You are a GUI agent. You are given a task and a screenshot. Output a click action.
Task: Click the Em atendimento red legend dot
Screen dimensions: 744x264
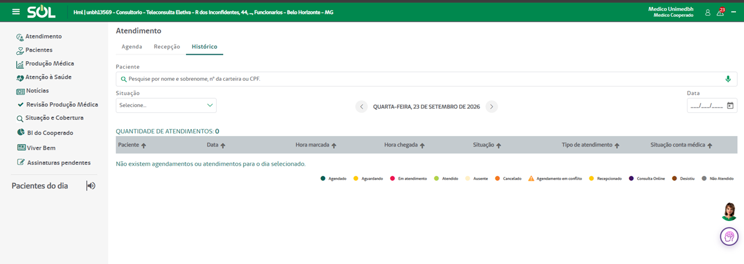(x=393, y=179)
